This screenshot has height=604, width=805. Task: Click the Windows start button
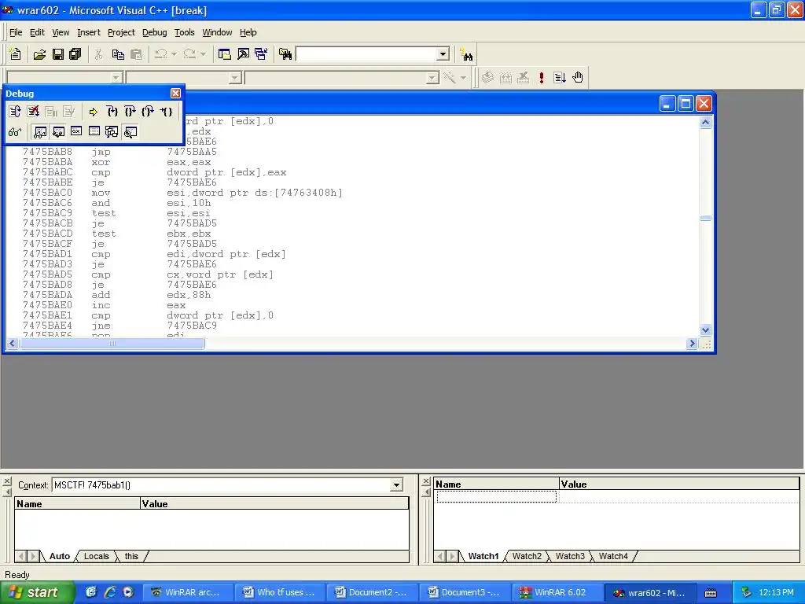click(36, 592)
